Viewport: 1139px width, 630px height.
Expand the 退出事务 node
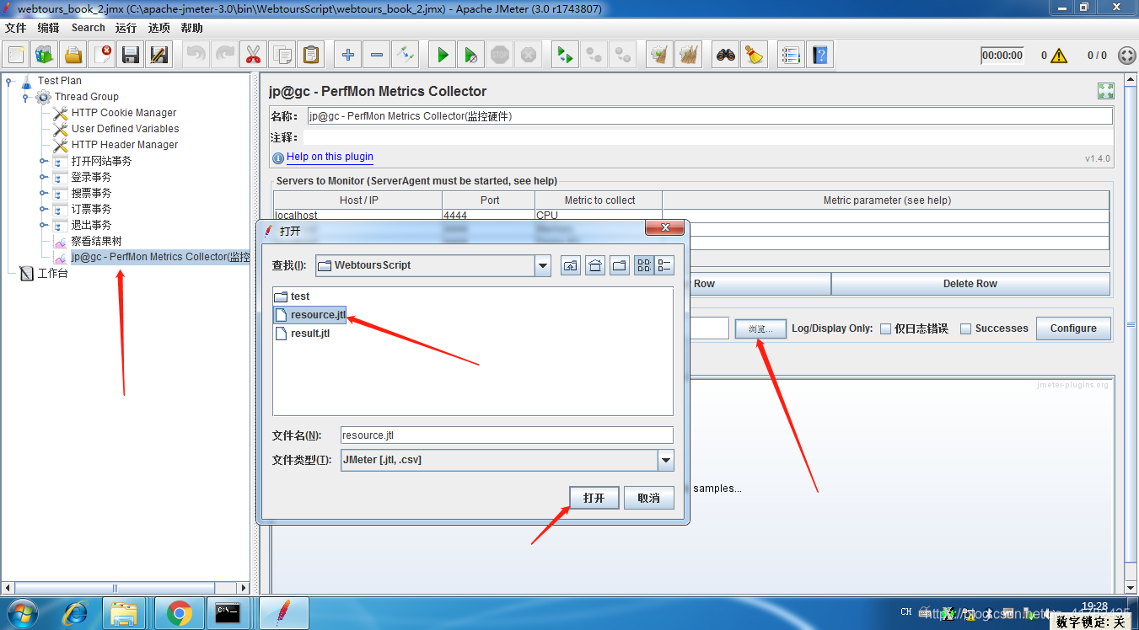pos(43,225)
